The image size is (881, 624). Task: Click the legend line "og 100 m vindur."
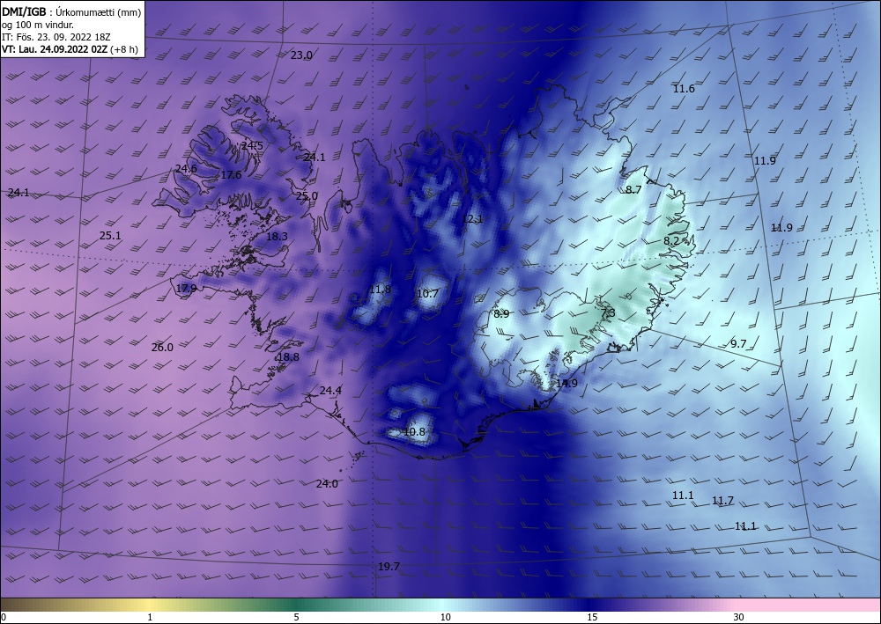coord(38,25)
